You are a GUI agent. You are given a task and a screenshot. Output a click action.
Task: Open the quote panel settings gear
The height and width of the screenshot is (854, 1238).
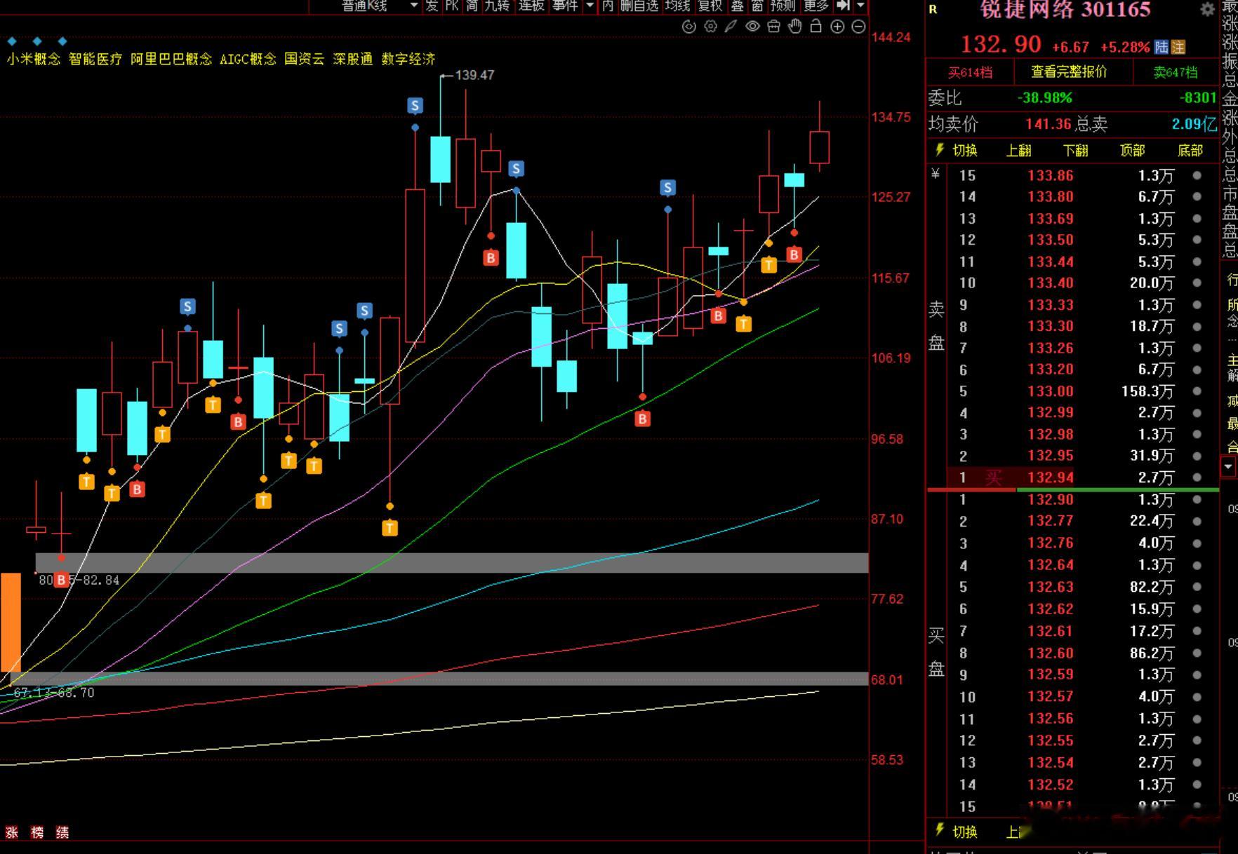1207,9
